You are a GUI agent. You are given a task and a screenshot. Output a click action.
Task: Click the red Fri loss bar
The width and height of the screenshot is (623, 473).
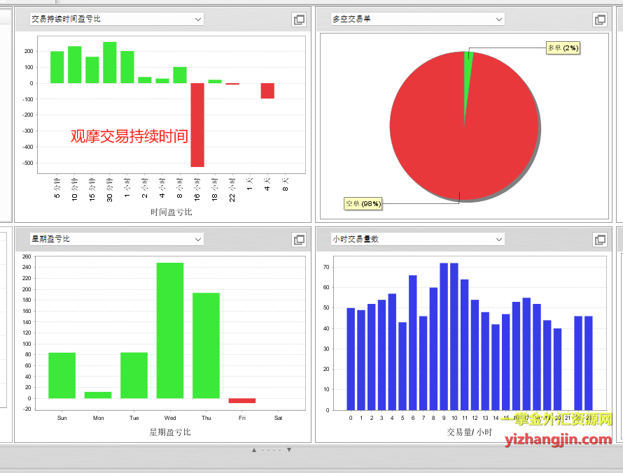pyautogui.click(x=242, y=400)
